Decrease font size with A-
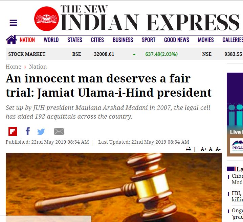This screenshot has width=243, height=222. 218,149
